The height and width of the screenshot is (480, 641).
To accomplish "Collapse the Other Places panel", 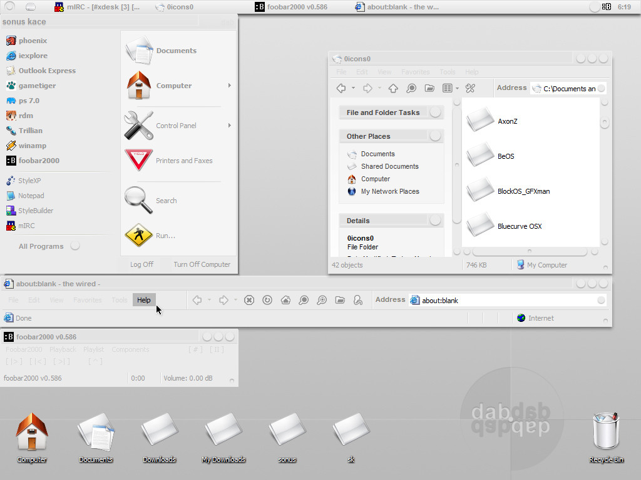I will tap(435, 136).
